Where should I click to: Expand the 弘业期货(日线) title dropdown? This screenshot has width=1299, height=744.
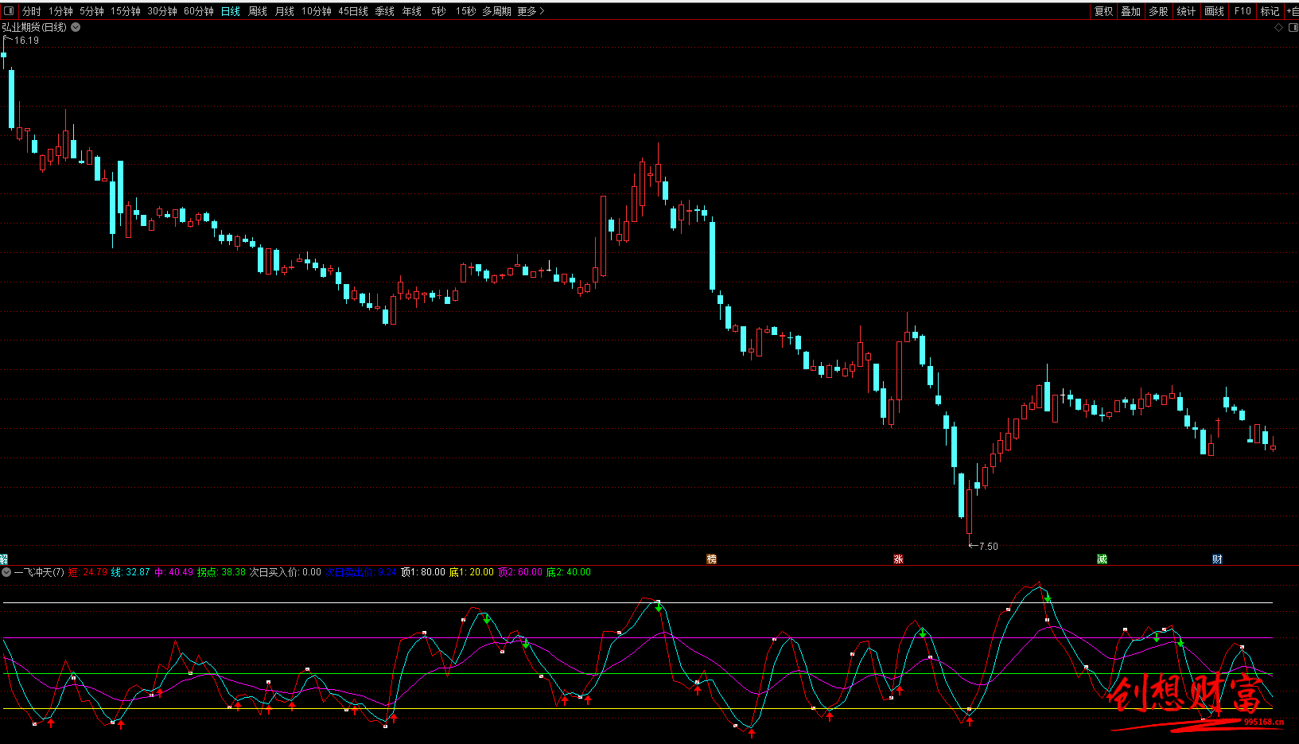[76, 27]
